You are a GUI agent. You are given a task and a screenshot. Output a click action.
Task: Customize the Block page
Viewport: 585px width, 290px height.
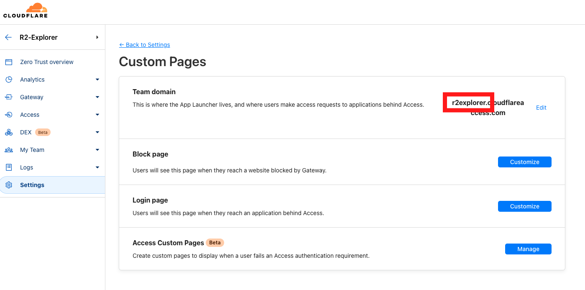tap(524, 162)
